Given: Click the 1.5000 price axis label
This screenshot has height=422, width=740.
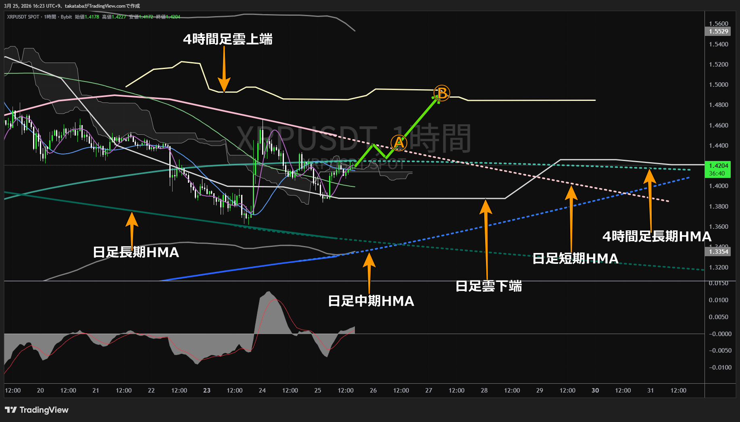Looking at the screenshot, I should click(x=719, y=85).
